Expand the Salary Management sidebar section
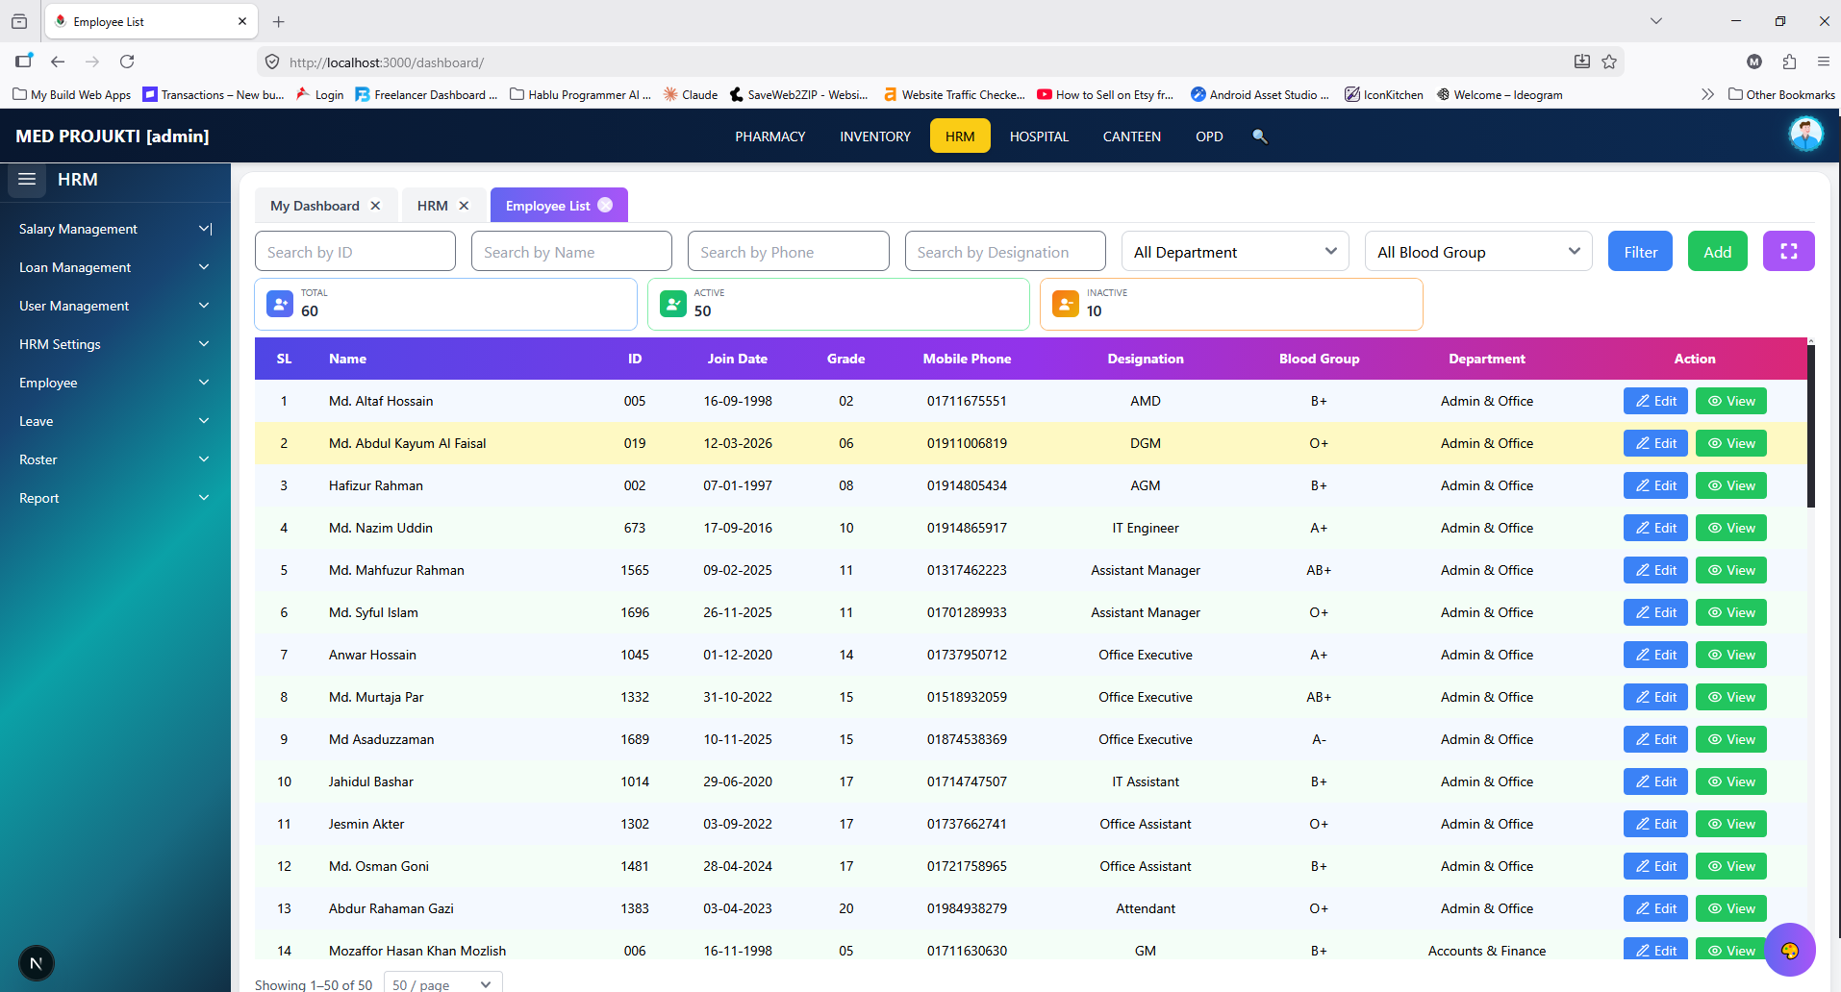The height and width of the screenshot is (992, 1841). tap(115, 229)
